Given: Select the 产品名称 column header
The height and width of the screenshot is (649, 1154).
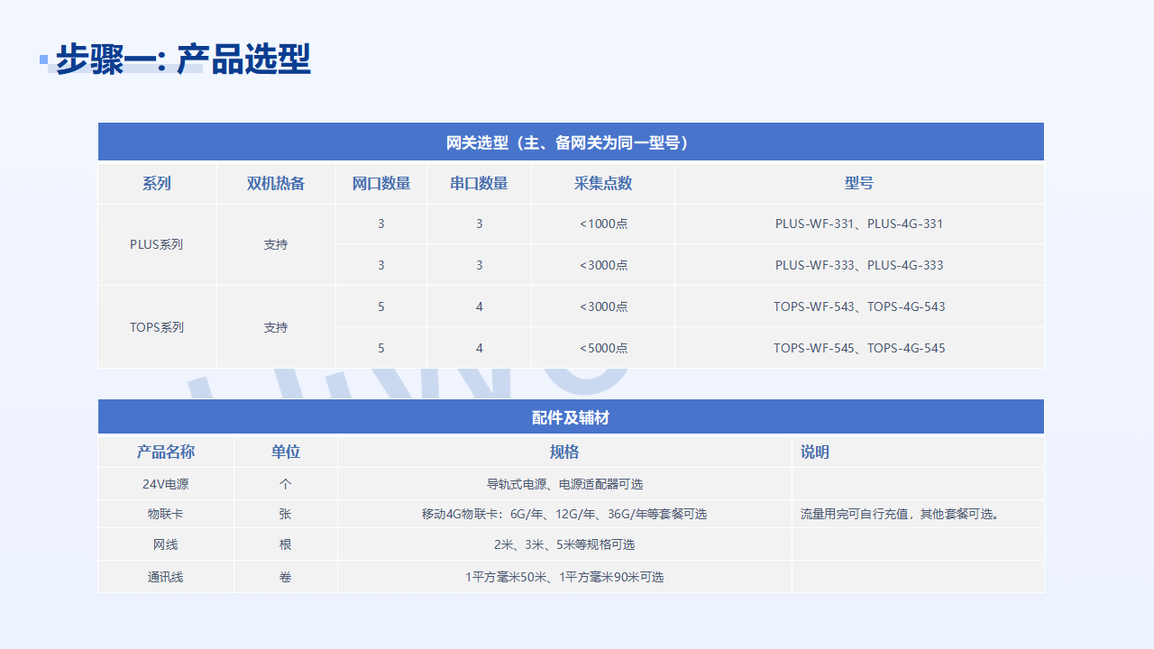Looking at the screenshot, I should [x=166, y=452].
